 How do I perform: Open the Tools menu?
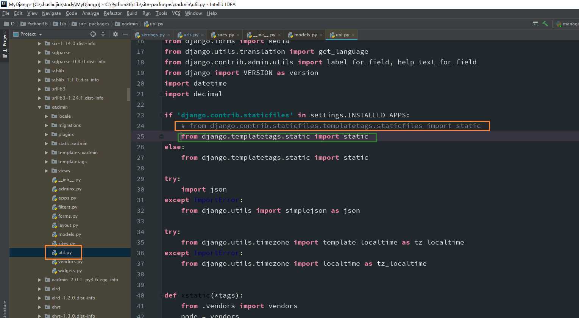[161, 13]
